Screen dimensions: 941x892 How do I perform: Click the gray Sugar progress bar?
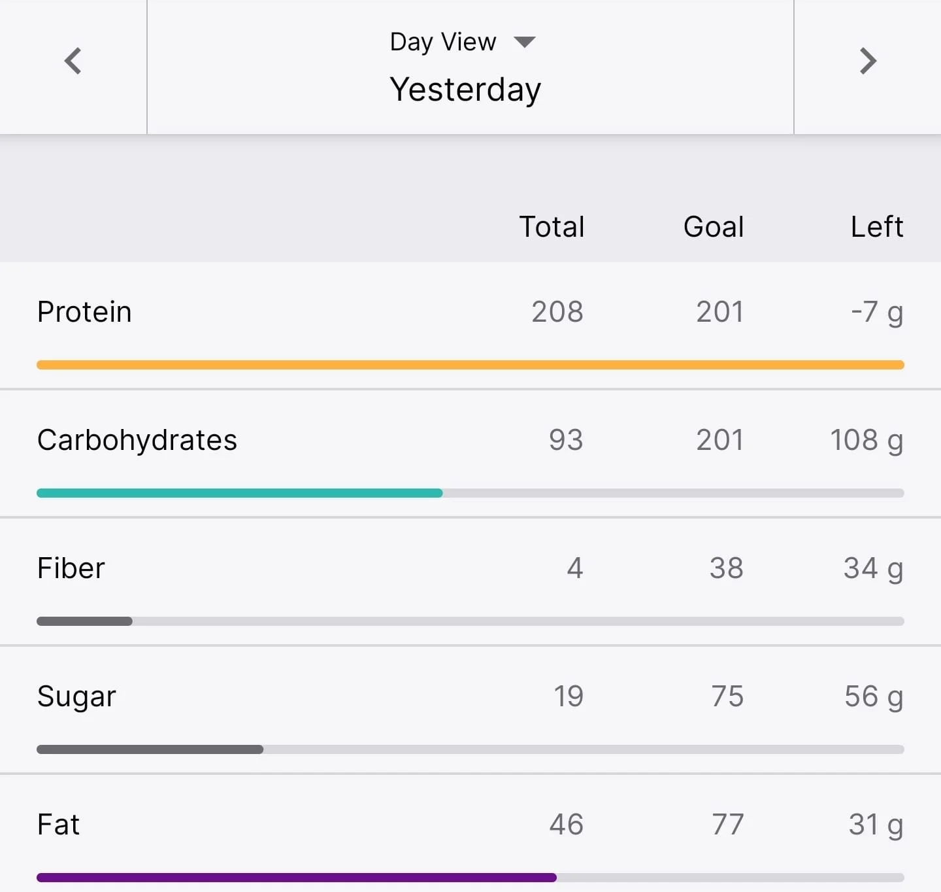click(x=150, y=749)
